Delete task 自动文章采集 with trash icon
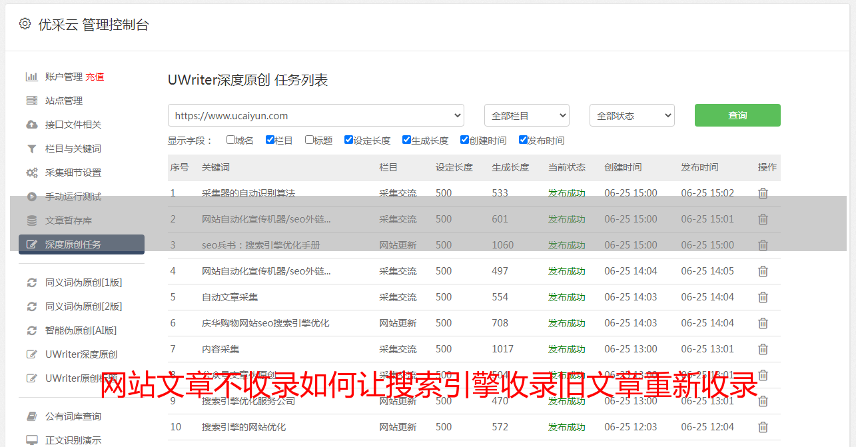The height and width of the screenshot is (447, 856). point(763,297)
